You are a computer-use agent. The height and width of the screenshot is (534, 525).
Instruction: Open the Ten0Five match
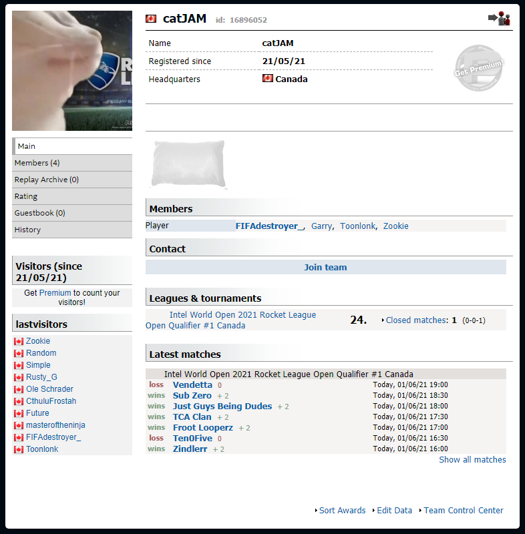pyautogui.click(x=192, y=438)
